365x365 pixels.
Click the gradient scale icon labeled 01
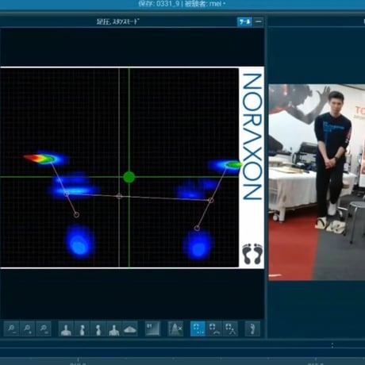pyautogui.click(x=152, y=328)
